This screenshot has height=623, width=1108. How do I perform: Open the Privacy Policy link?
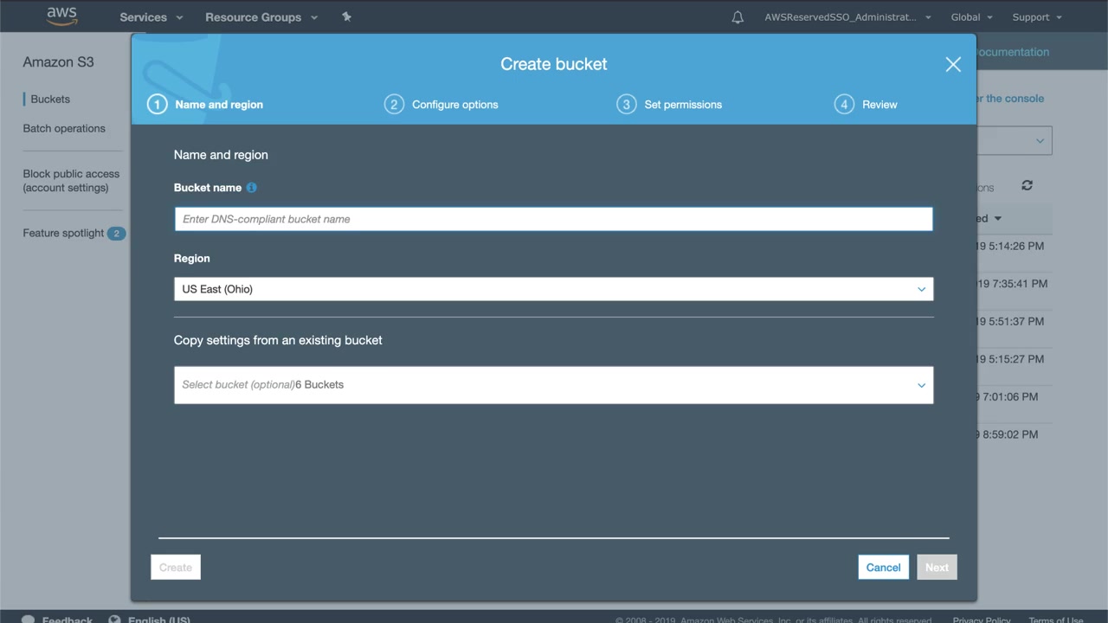coord(982,620)
